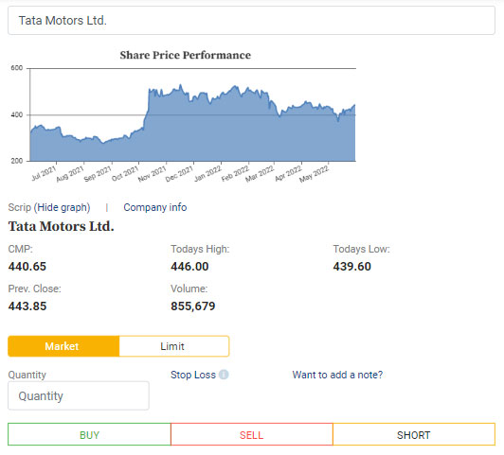Viewport: 504px width, 455px height.
Task: Click the SHORT button
Action: point(414,435)
